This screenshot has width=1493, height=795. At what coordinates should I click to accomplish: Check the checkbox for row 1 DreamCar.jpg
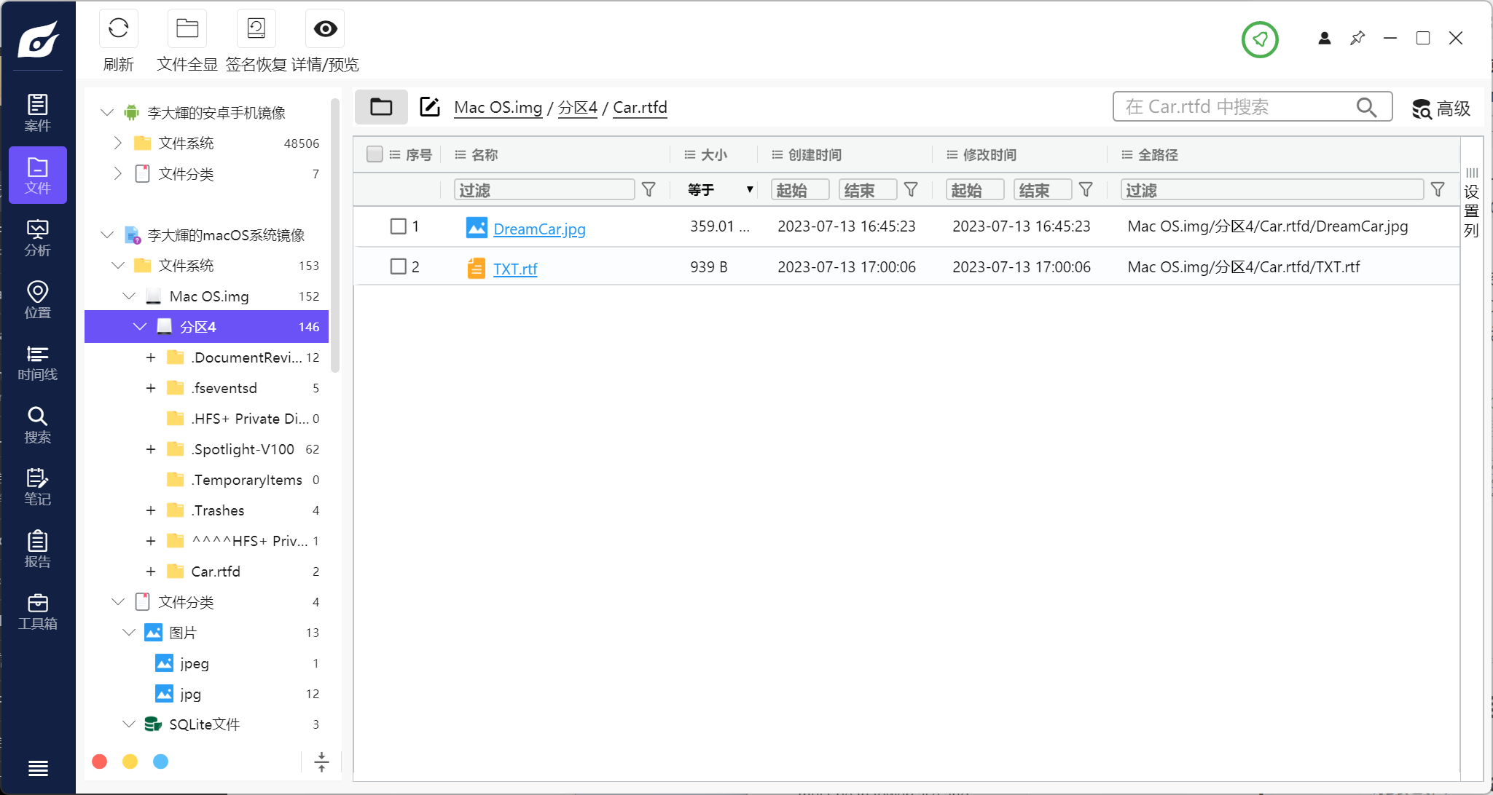pyautogui.click(x=398, y=226)
